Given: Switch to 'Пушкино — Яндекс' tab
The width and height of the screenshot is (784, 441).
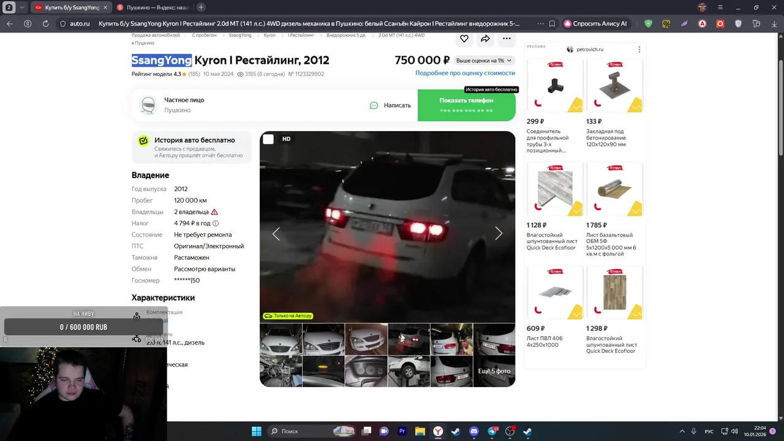Looking at the screenshot, I should click(153, 7).
